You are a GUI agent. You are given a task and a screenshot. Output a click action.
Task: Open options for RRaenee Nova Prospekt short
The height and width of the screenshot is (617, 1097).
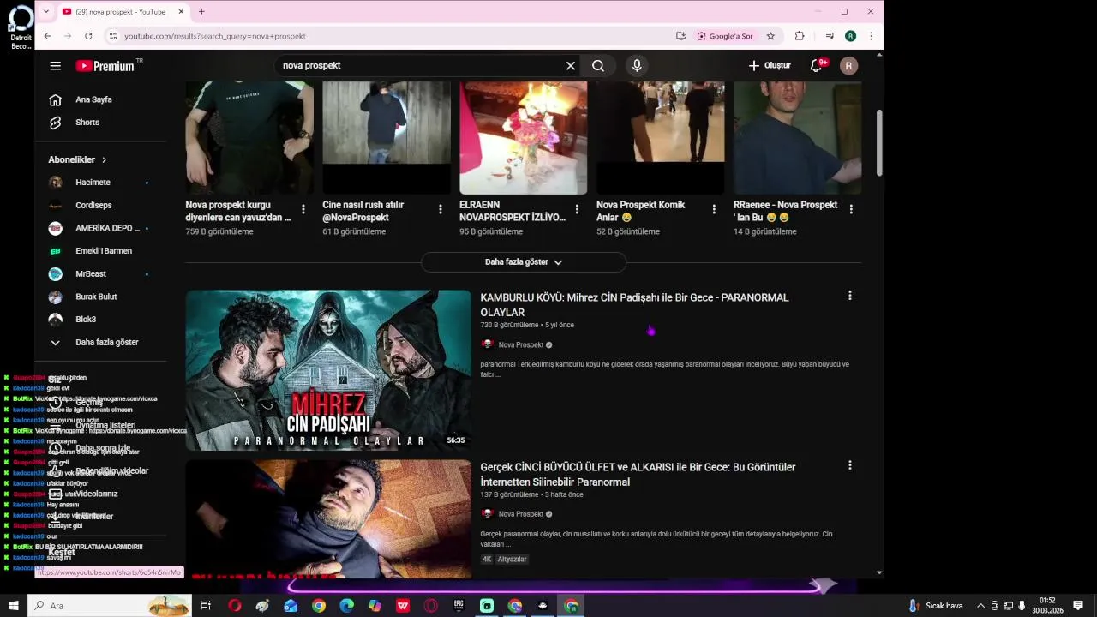[851, 209]
